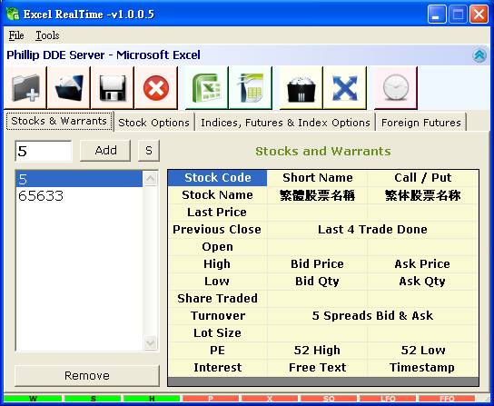Select the Stock Code field cell
The image size is (494, 406).
(x=217, y=177)
